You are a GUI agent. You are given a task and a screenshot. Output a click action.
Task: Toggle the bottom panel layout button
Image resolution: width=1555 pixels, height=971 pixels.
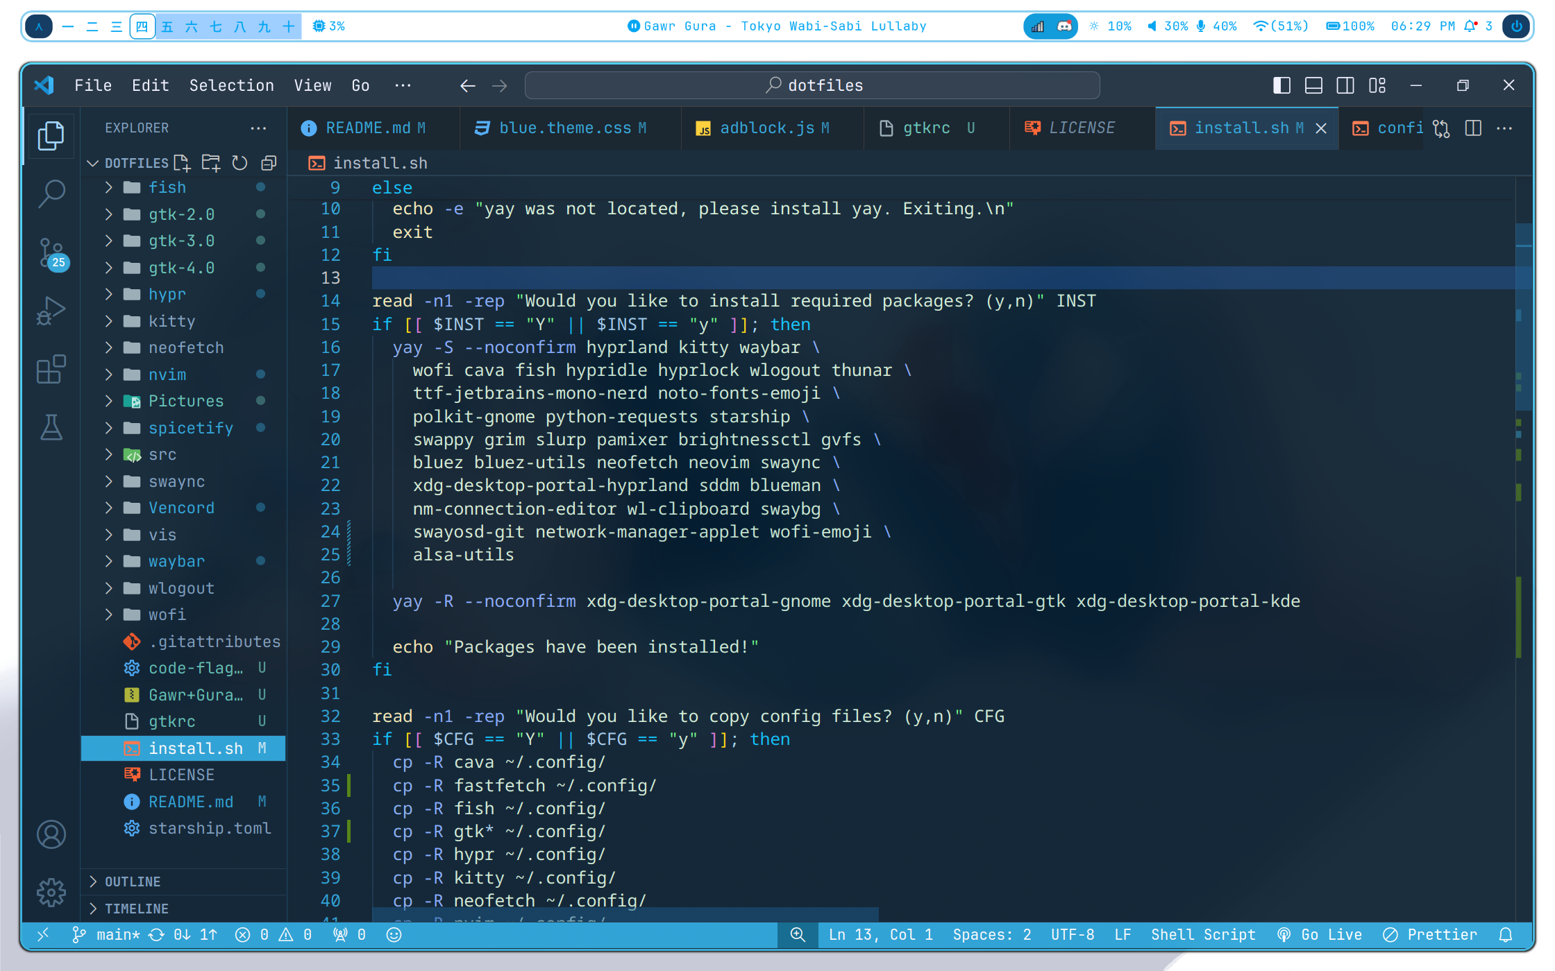tap(1313, 85)
